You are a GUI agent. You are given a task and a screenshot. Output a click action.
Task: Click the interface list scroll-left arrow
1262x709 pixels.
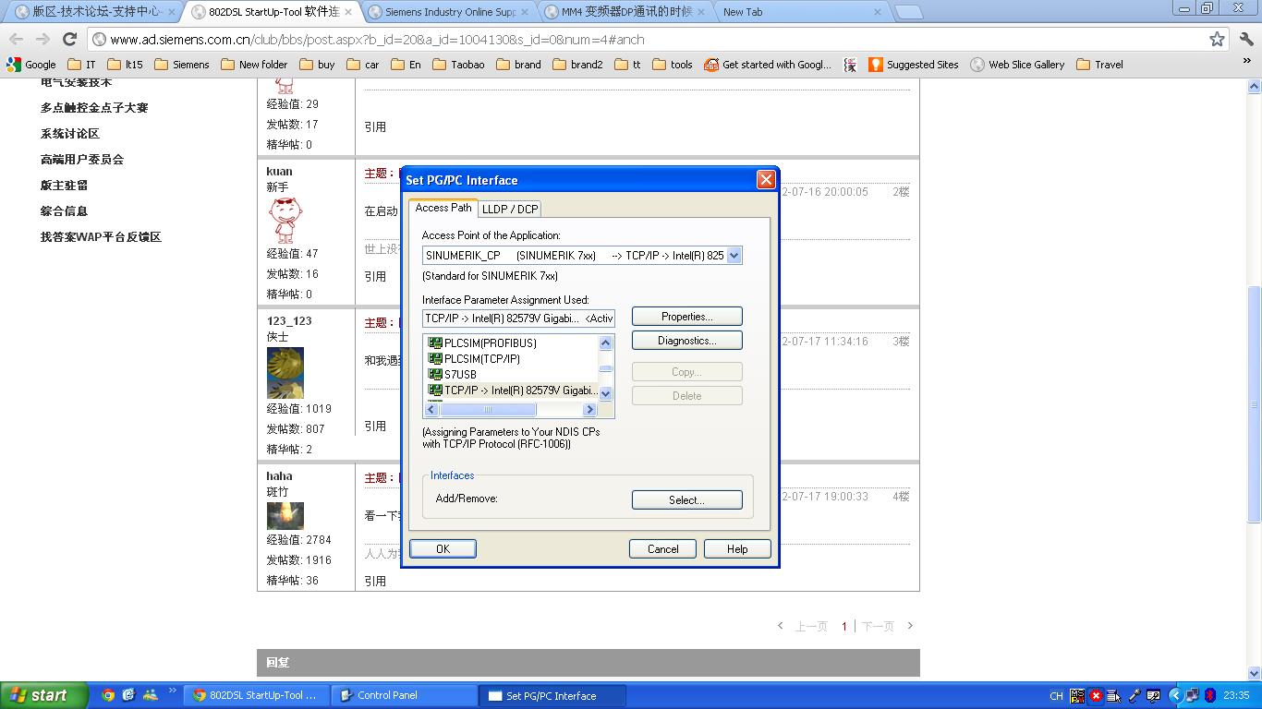pyautogui.click(x=431, y=409)
